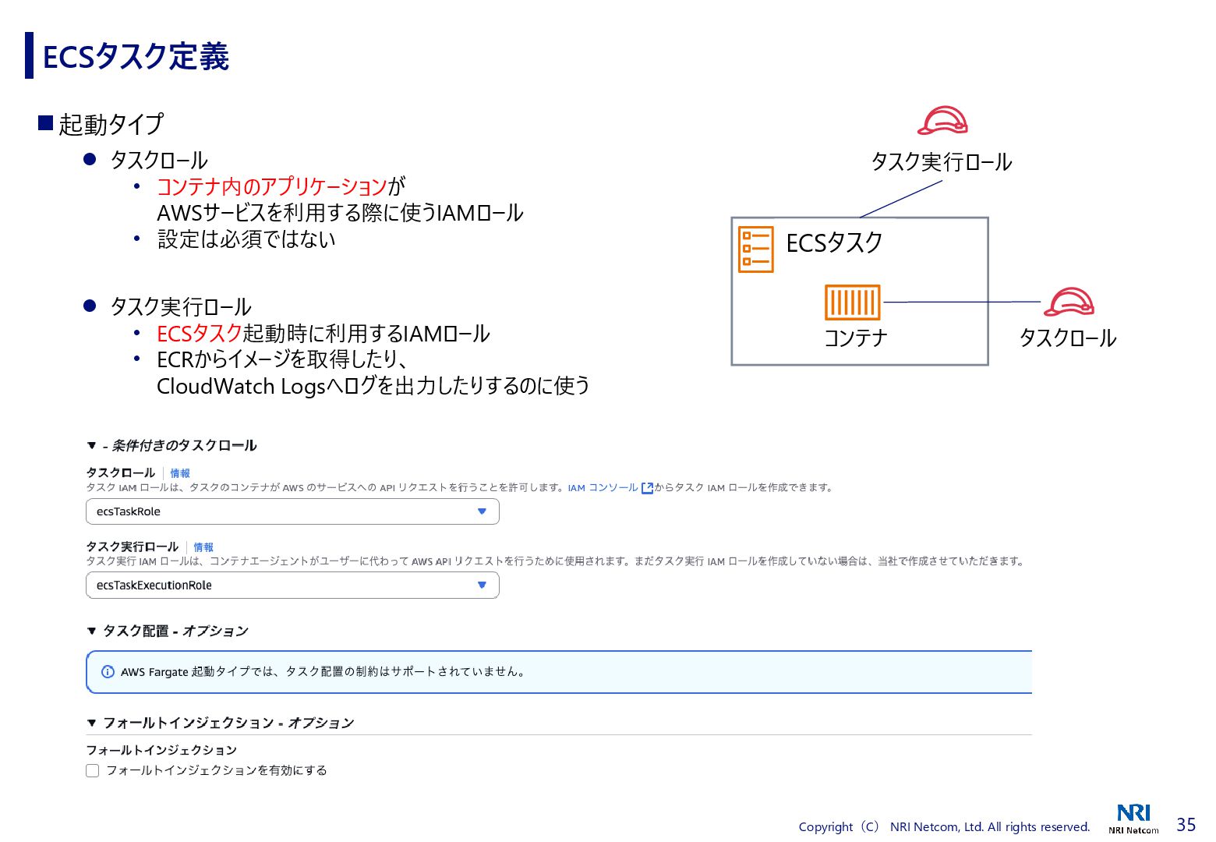Viewport: 1216px width, 842px height.
Task: Click the orange container icon in diagram
Action: 853,302
